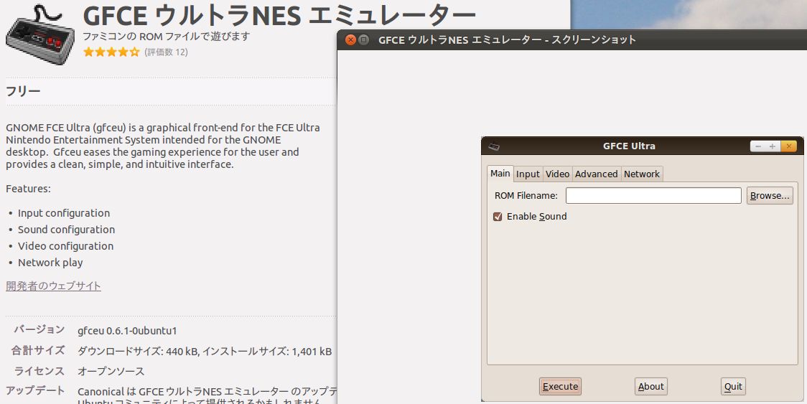This screenshot has height=404, width=807.
Task: Click the ROM Filename: label
Action: tap(526, 196)
